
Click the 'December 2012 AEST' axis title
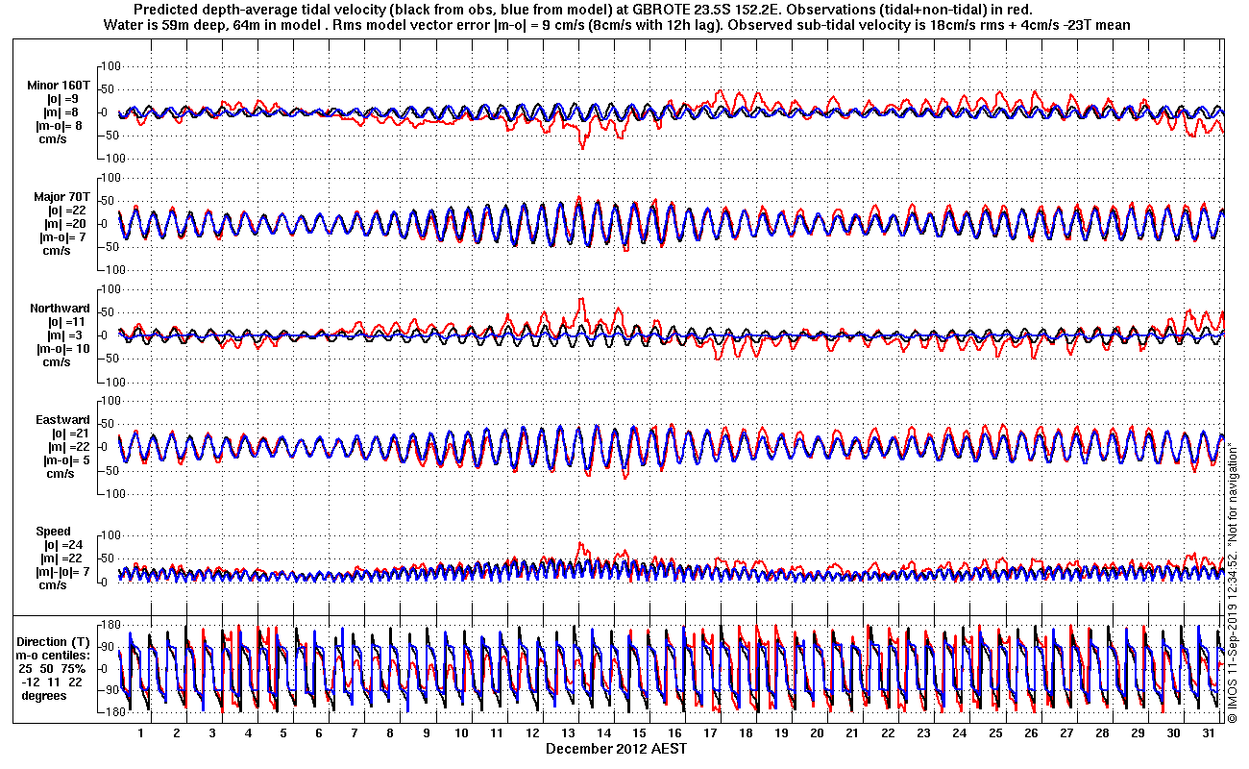[x=616, y=748]
